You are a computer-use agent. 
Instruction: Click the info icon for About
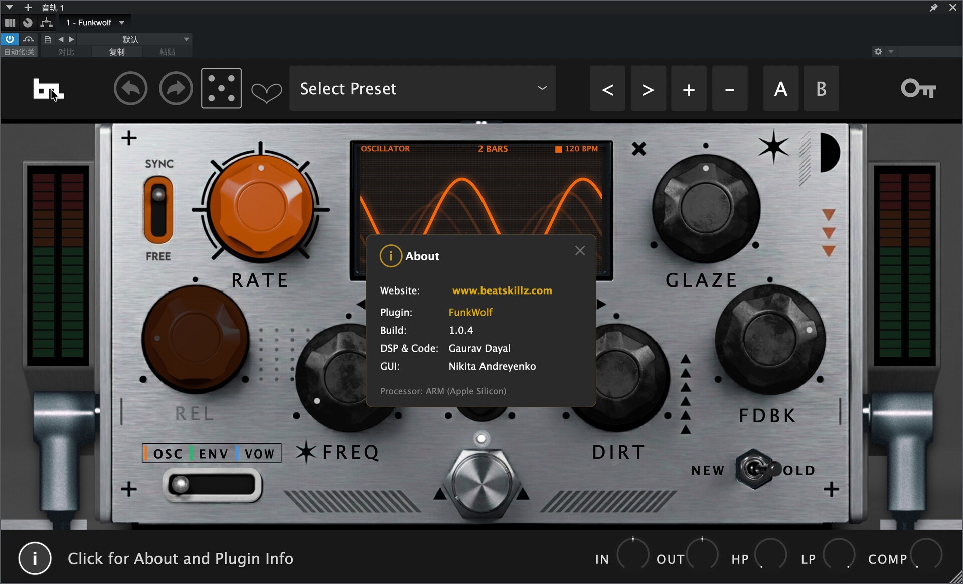point(35,558)
